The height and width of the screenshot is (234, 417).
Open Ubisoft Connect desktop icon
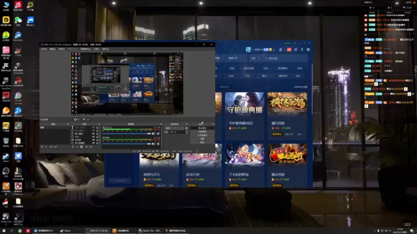coord(18,98)
